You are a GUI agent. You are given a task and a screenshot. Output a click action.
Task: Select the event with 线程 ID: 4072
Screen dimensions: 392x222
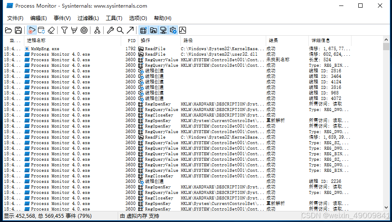(x=177, y=98)
